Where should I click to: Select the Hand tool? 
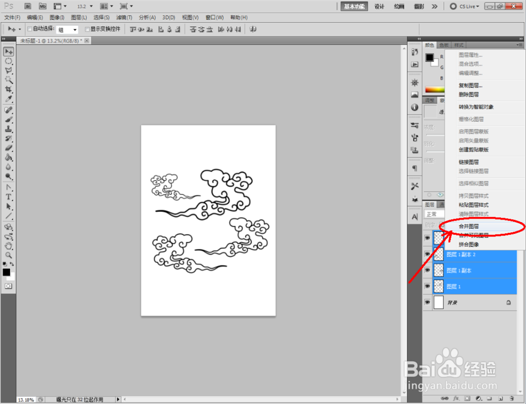pos(9,246)
